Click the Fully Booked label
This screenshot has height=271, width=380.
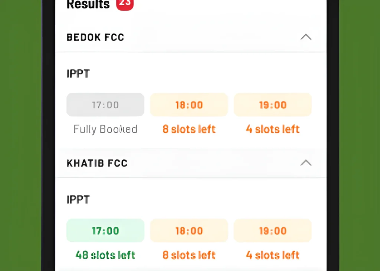tap(105, 129)
